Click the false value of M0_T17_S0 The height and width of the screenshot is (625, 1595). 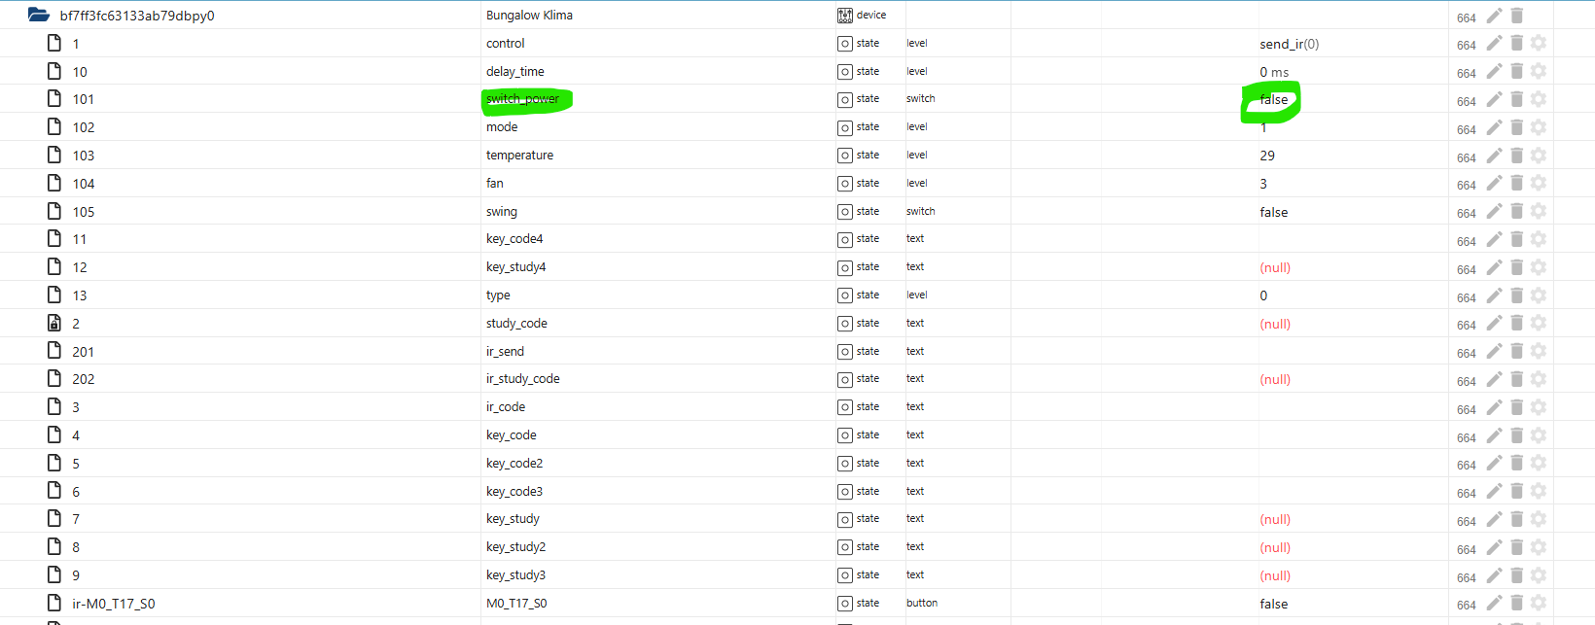[1274, 604]
